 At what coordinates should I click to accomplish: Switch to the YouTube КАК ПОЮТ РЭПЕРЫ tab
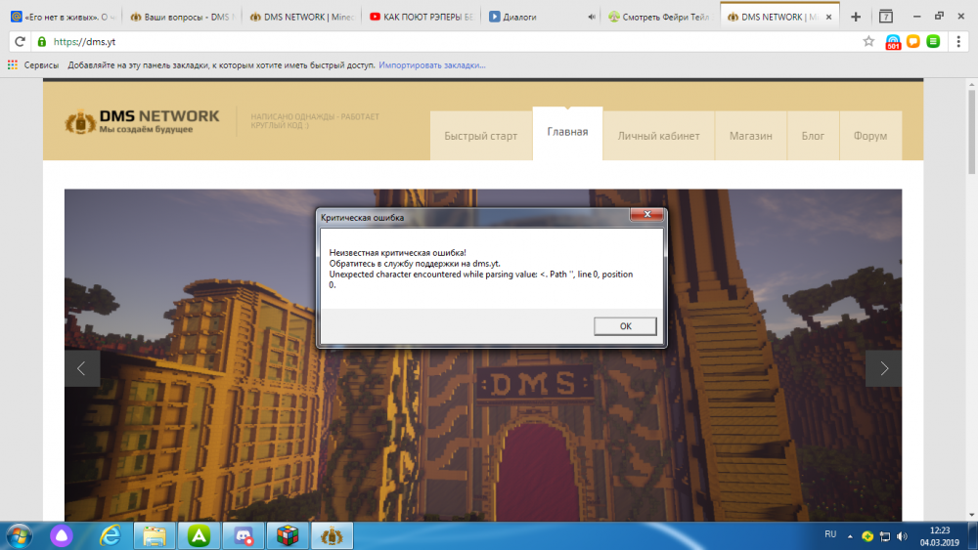pos(421,17)
